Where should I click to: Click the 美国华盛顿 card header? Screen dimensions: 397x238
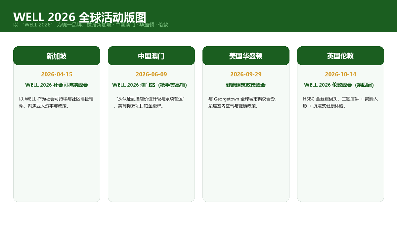click(x=246, y=56)
